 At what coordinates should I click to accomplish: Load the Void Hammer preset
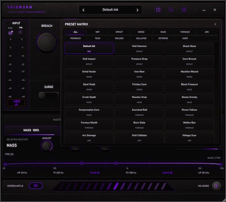pos(139,48)
